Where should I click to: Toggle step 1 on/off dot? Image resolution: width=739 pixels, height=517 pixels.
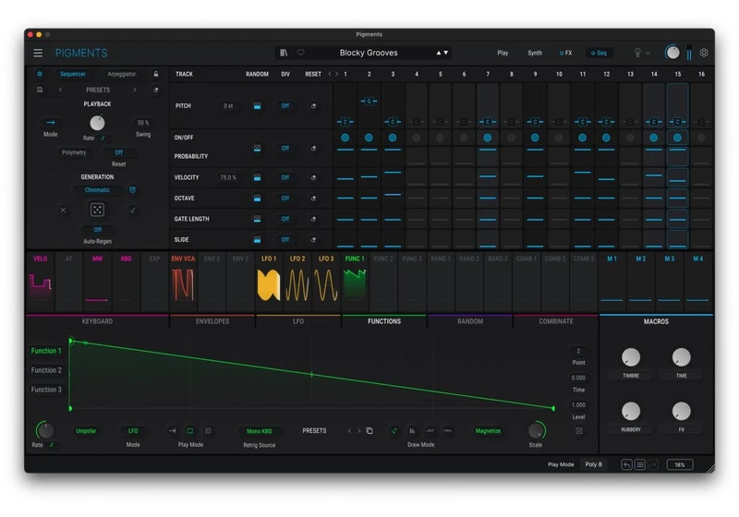pos(345,138)
